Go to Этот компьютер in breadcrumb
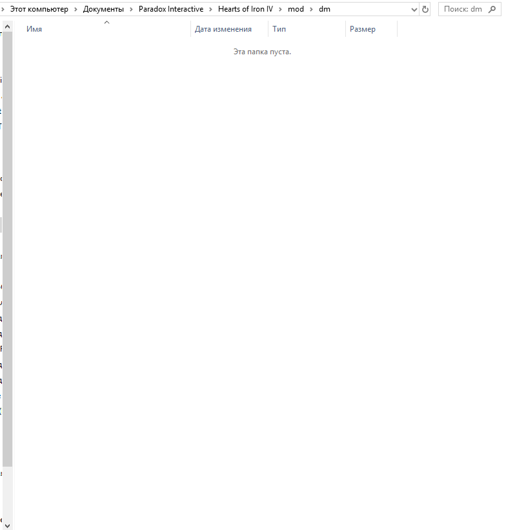Image resolution: width=506 pixels, height=530 pixels. (39, 9)
